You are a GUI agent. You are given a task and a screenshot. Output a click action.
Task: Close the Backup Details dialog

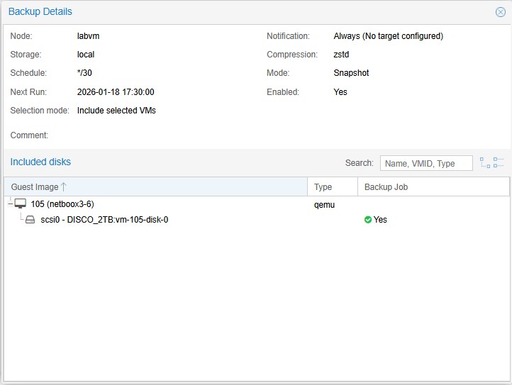(500, 12)
